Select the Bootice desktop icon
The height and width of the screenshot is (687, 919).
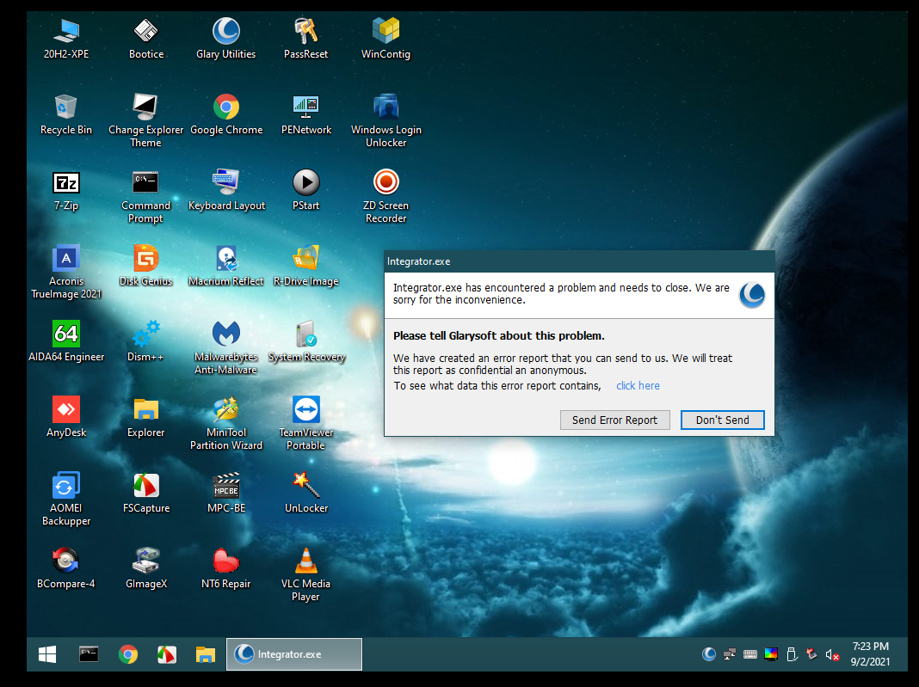[146, 38]
